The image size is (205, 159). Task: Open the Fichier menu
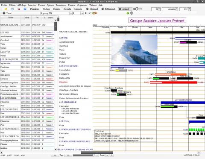click(4, 5)
